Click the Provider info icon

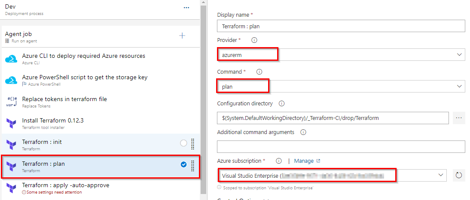[x=254, y=40]
